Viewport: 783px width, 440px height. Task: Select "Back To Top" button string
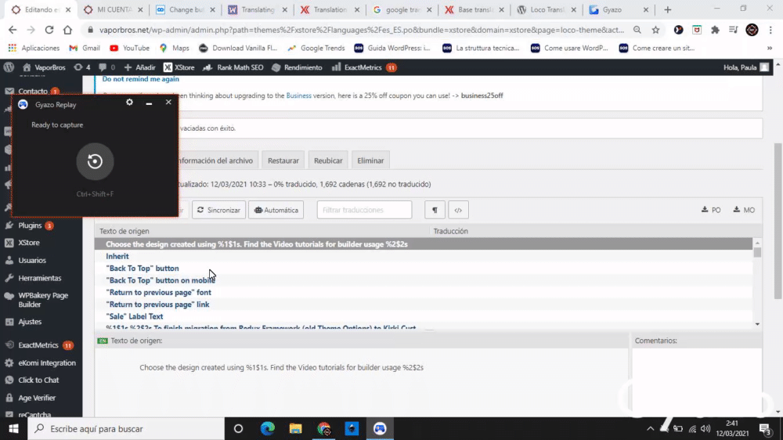click(x=424, y=269)
